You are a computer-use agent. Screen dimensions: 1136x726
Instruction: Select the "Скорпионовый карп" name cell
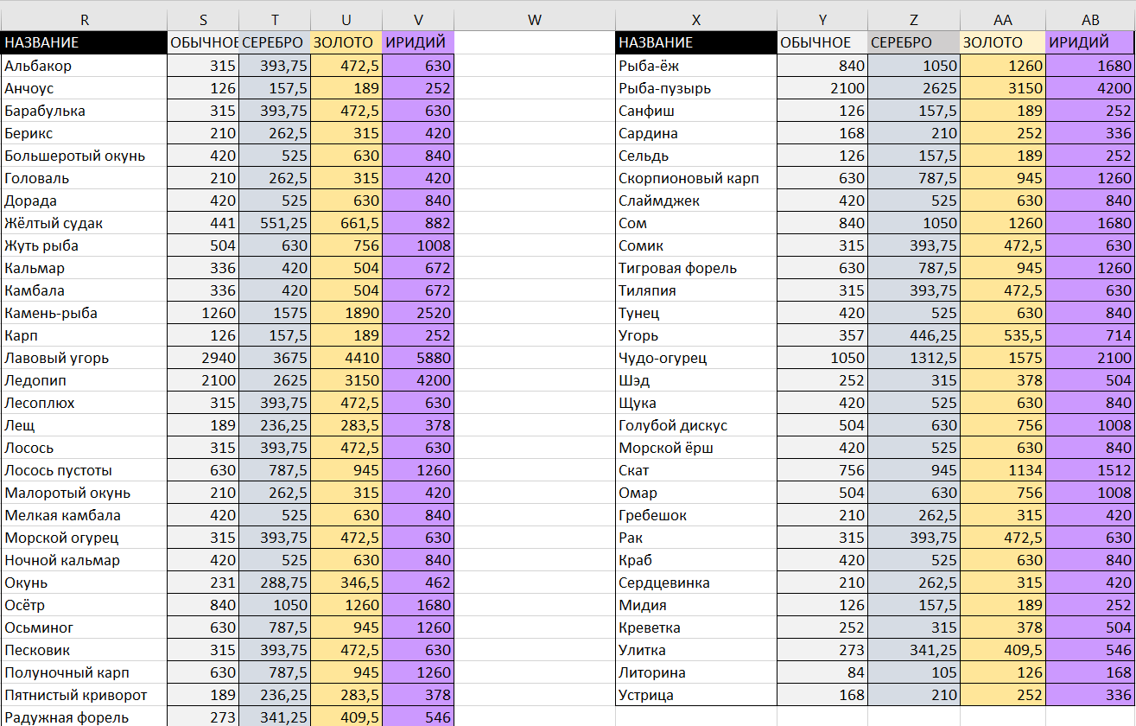pyautogui.click(x=696, y=178)
